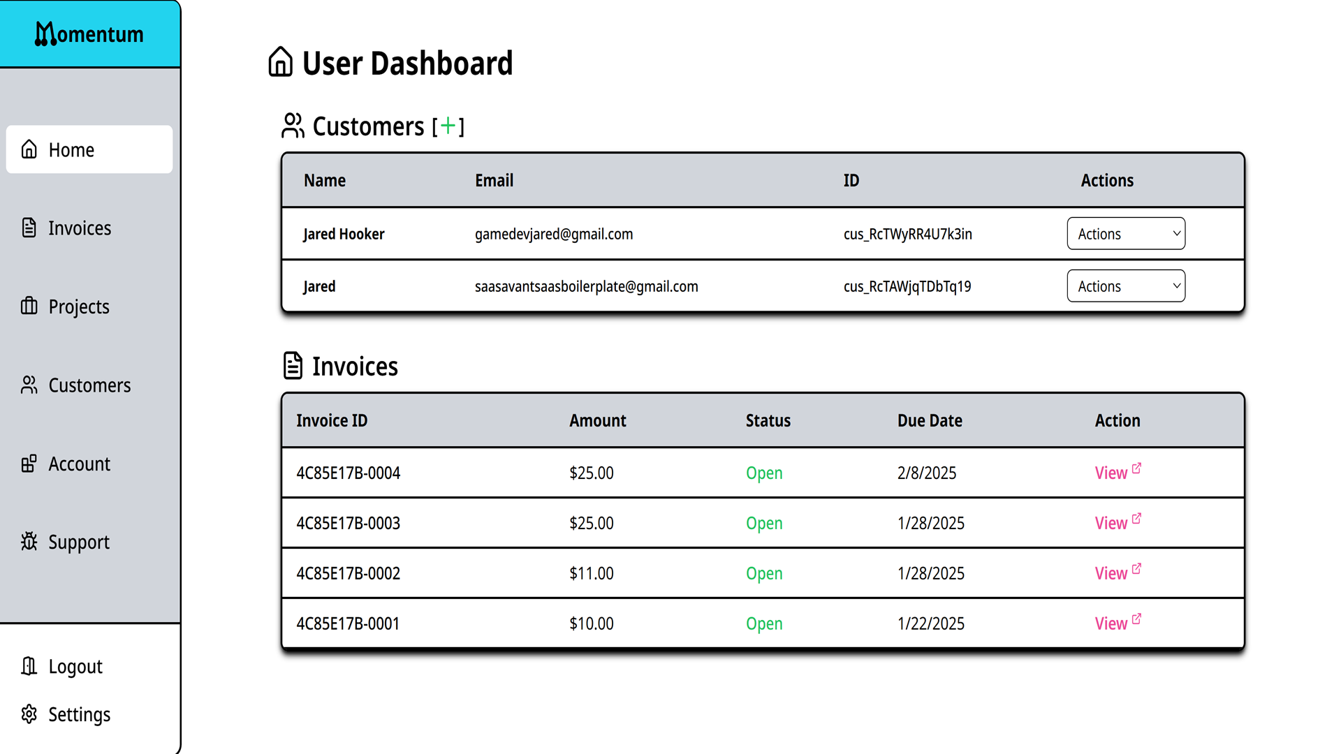Open Actions dropdown for Jared Hooker
Image resolution: width=1341 pixels, height=754 pixels.
(1125, 234)
